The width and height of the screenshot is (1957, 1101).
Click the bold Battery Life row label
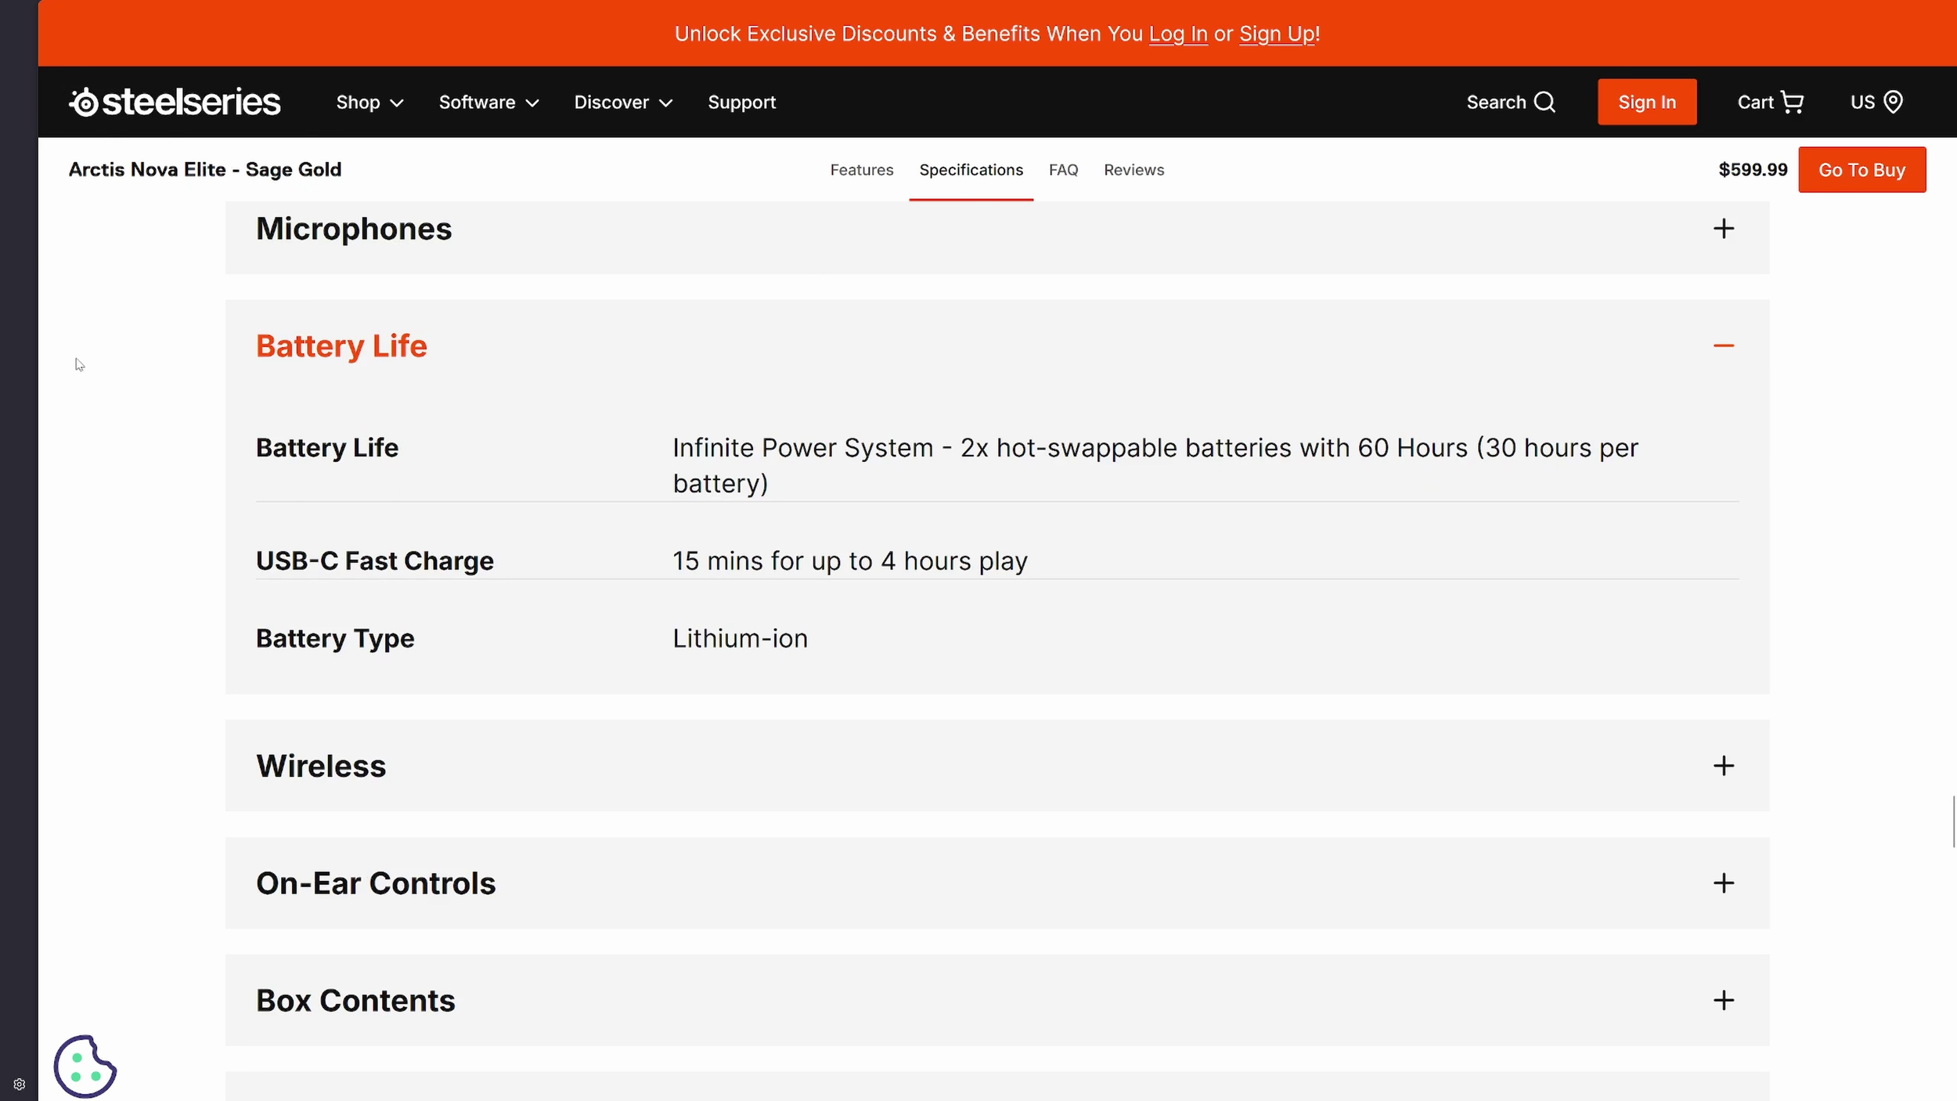pyautogui.click(x=327, y=447)
